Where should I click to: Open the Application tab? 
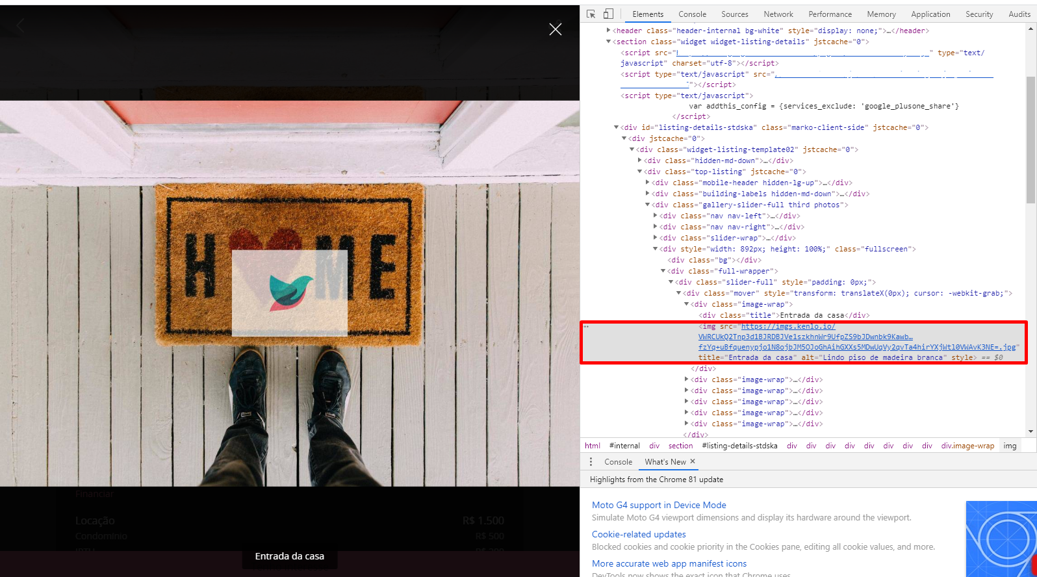930,14
